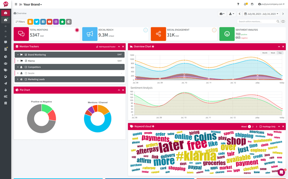Viewport: 288px width, 179px height.
Task: Check the Competitors checkbox
Action: [26, 67]
